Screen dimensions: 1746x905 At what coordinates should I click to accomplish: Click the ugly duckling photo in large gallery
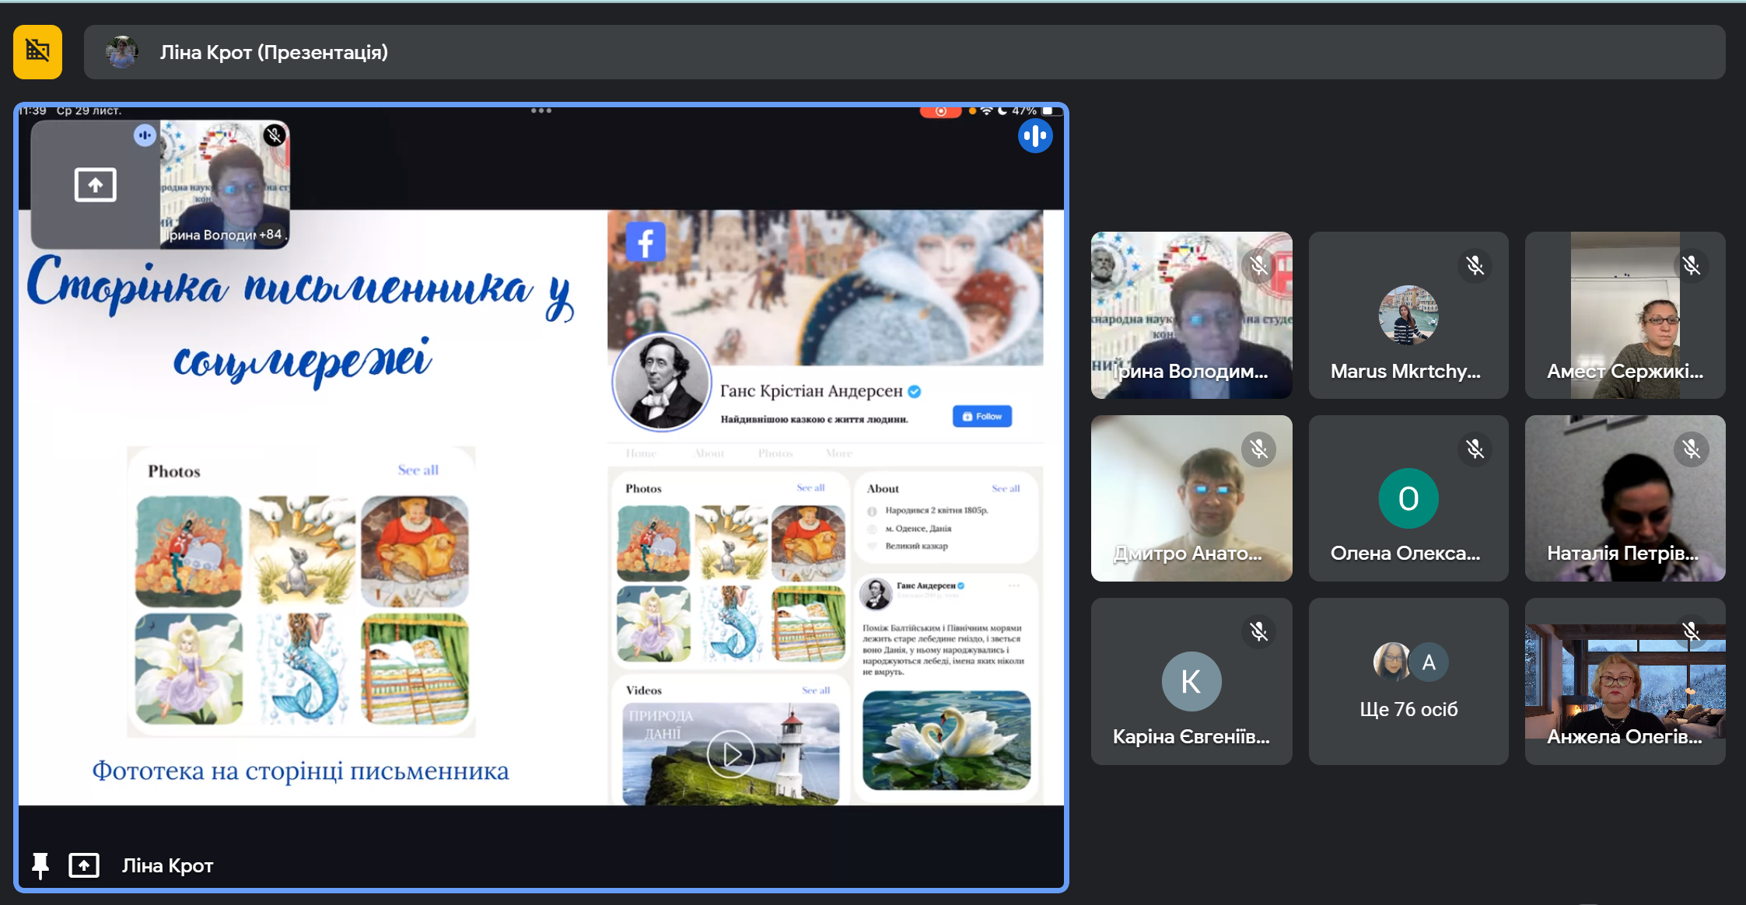(302, 551)
